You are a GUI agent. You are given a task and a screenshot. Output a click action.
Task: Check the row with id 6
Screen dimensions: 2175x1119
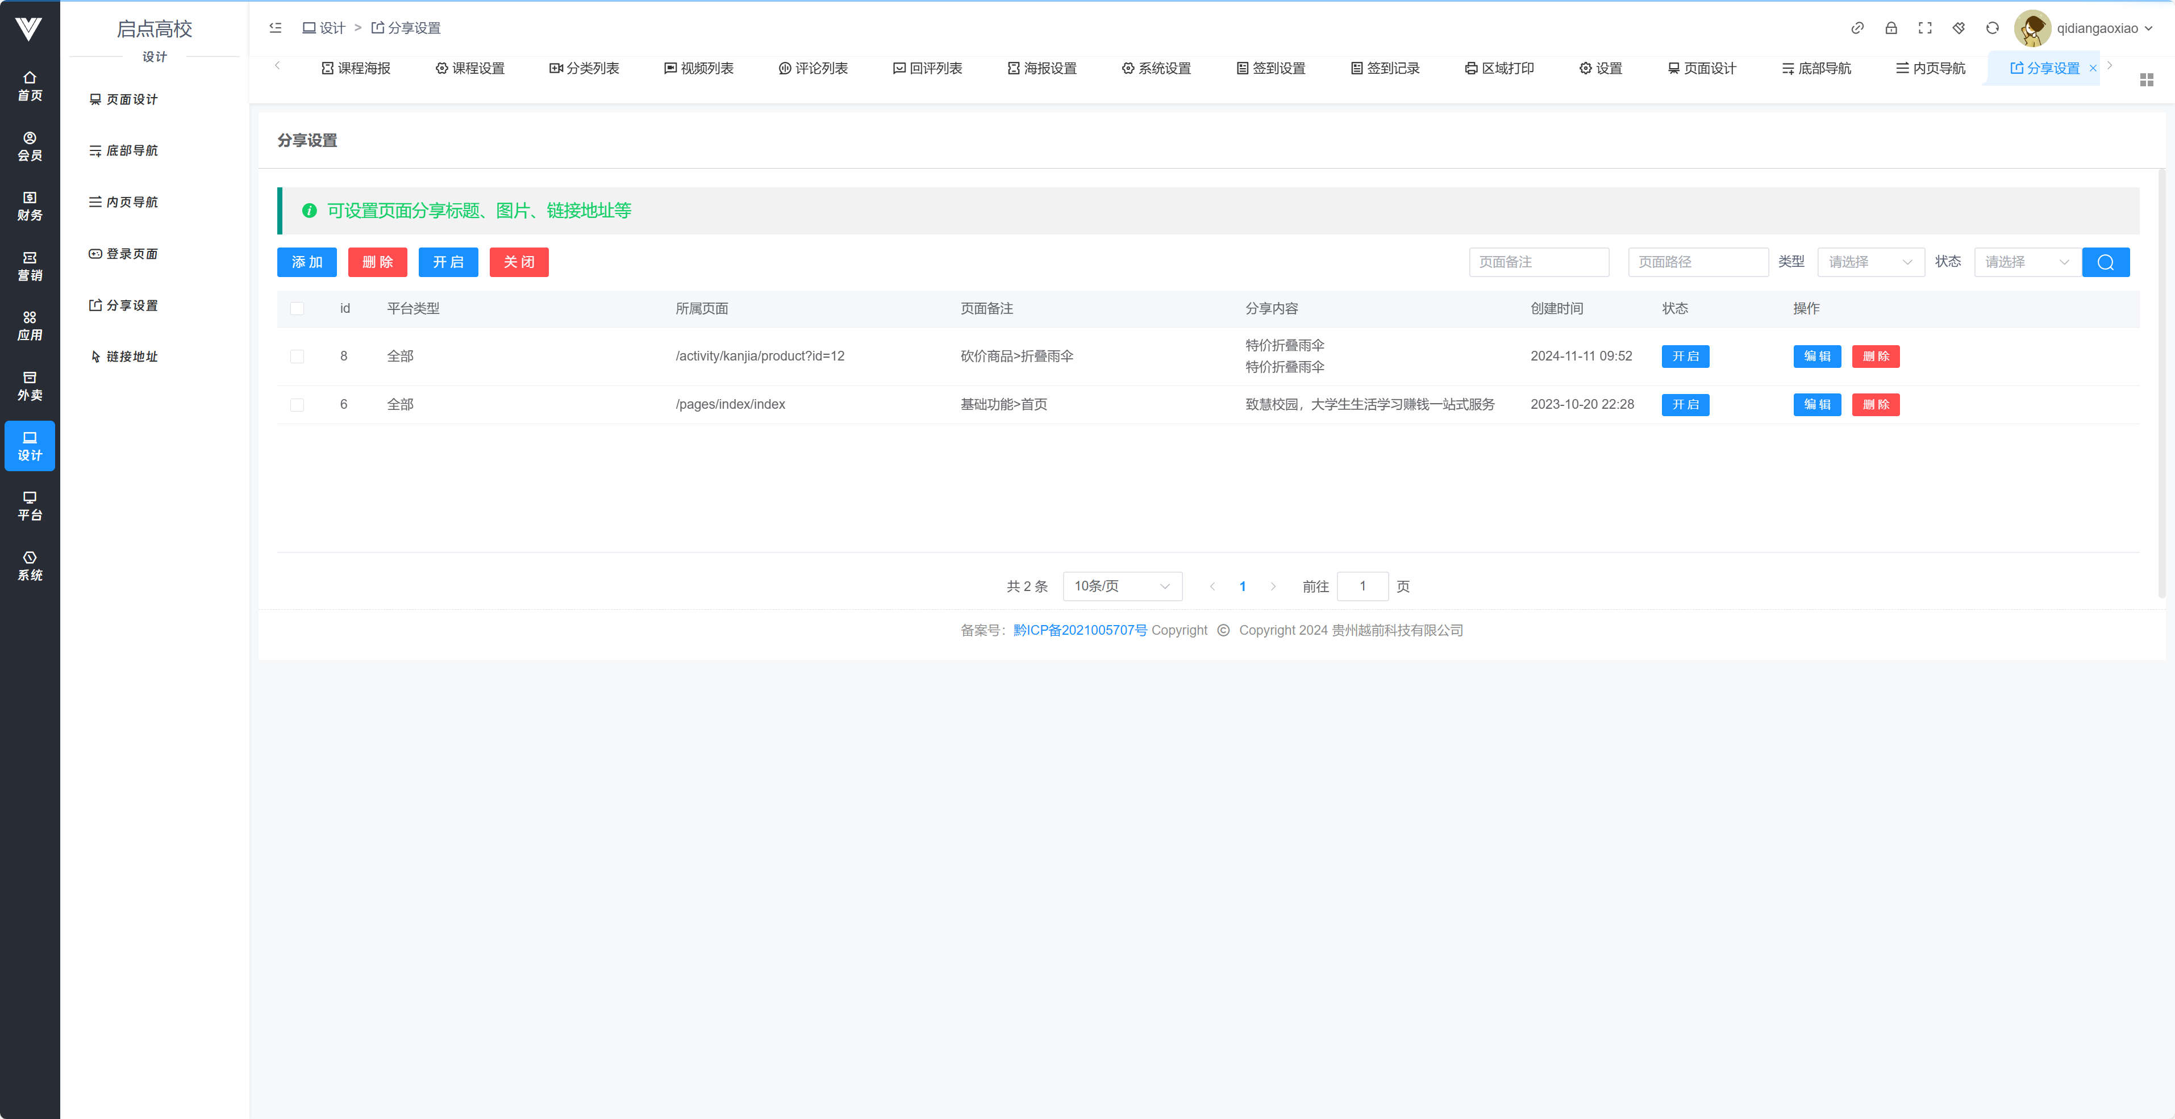[297, 405]
